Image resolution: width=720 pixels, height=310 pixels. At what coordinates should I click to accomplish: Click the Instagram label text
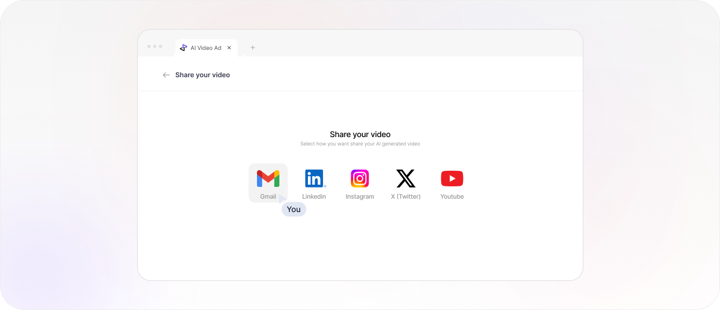point(360,196)
